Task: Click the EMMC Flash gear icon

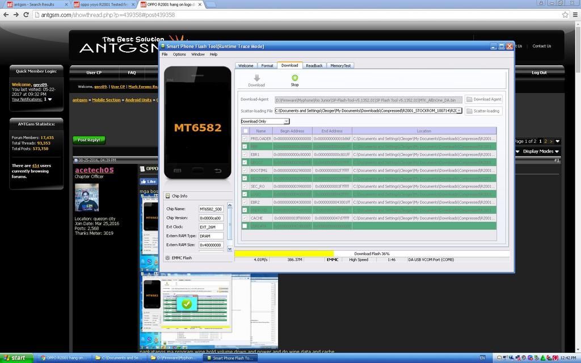Action: (168, 258)
